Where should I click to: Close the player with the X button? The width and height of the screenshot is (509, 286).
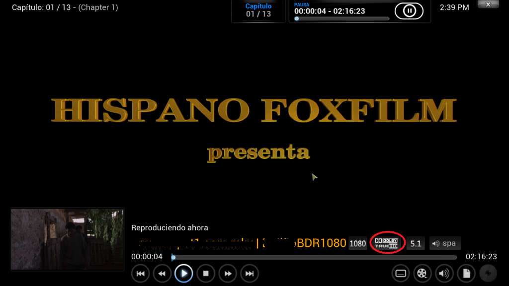pos(488,4)
